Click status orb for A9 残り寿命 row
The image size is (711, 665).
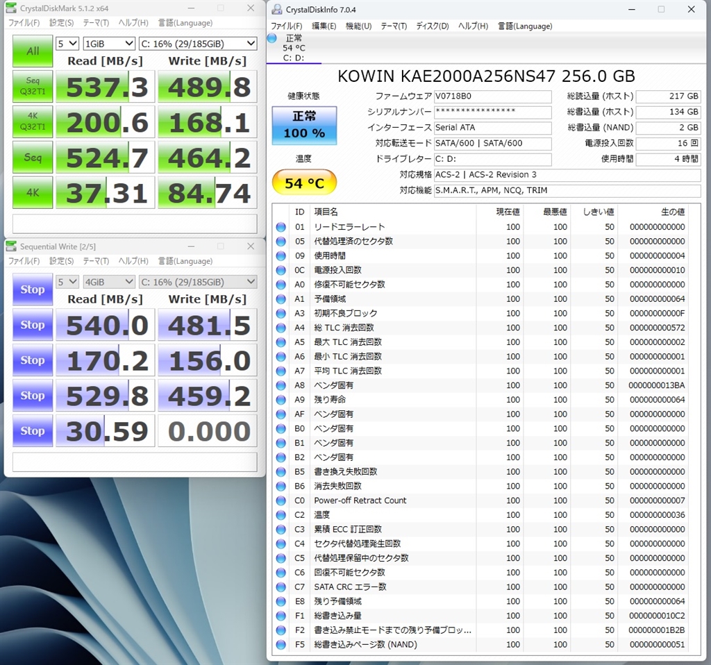click(x=281, y=400)
